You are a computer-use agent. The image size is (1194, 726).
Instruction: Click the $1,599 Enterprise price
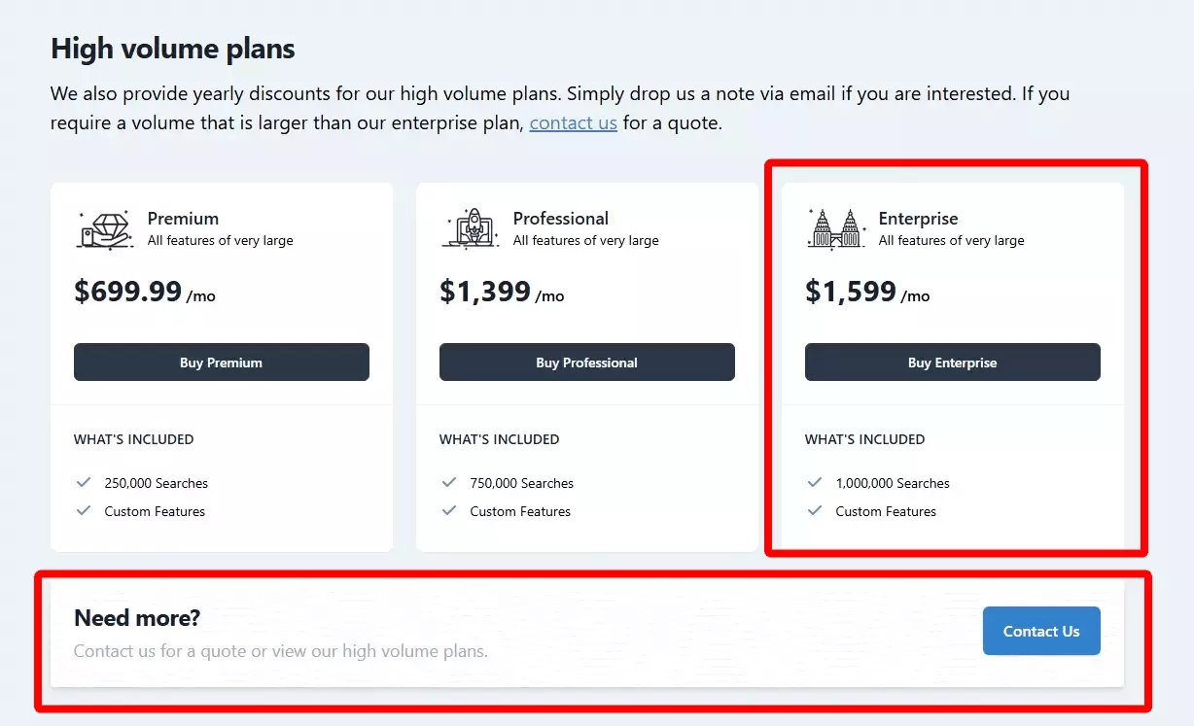click(x=851, y=292)
